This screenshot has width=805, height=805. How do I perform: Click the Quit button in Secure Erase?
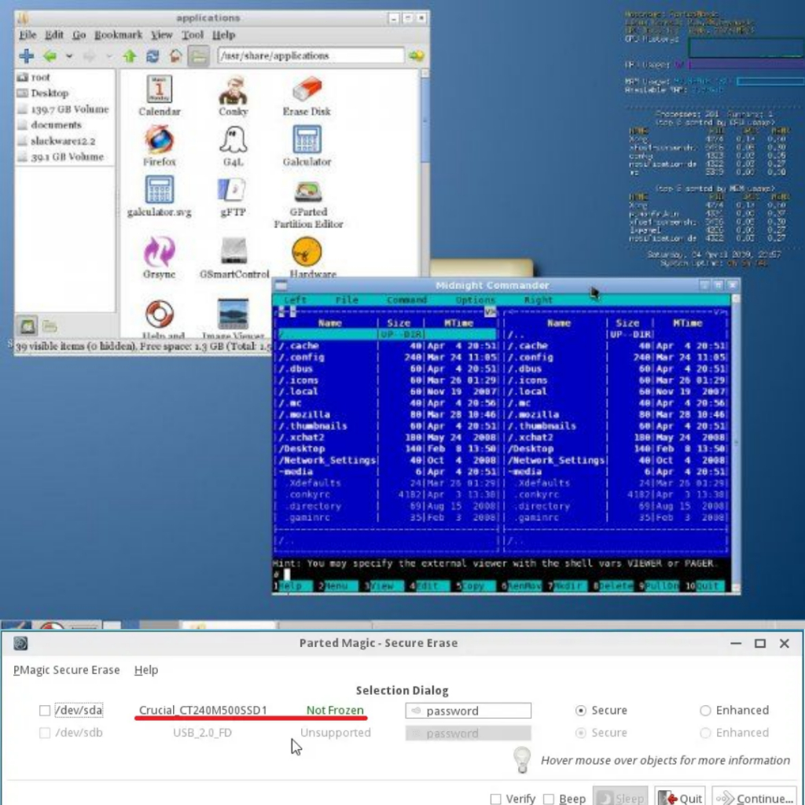pyautogui.click(x=680, y=798)
